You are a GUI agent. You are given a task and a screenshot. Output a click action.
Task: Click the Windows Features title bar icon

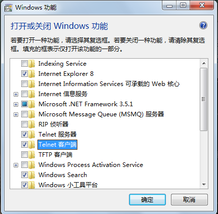(x=9, y=8)
